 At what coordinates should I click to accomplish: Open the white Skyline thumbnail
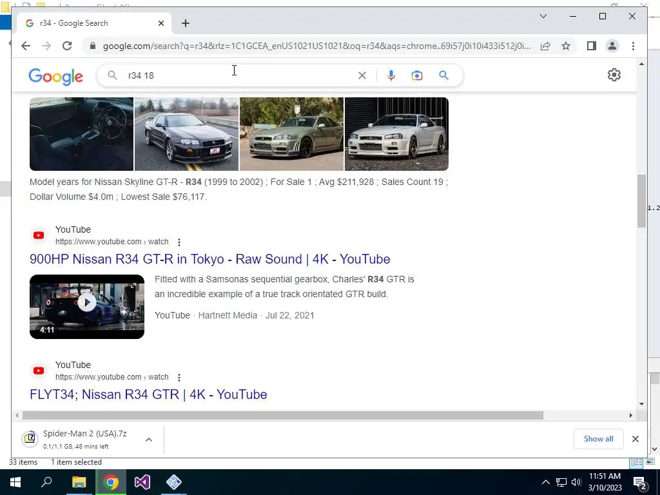click(396, 134)
